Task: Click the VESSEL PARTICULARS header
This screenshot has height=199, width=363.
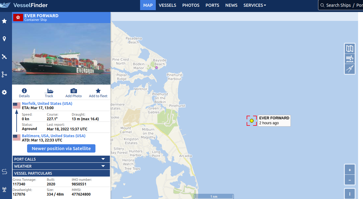Action: [x=61, y=173]
